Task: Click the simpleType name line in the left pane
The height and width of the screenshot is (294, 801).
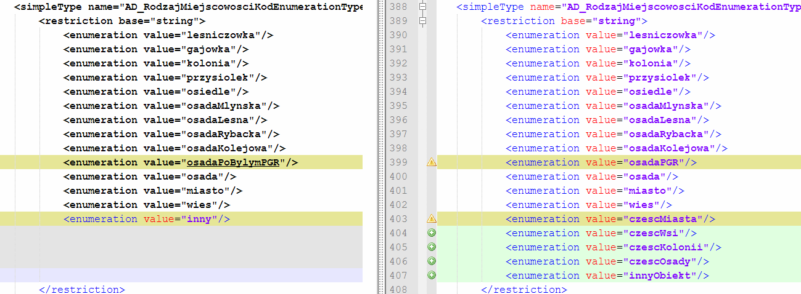Action: (188, 7)
